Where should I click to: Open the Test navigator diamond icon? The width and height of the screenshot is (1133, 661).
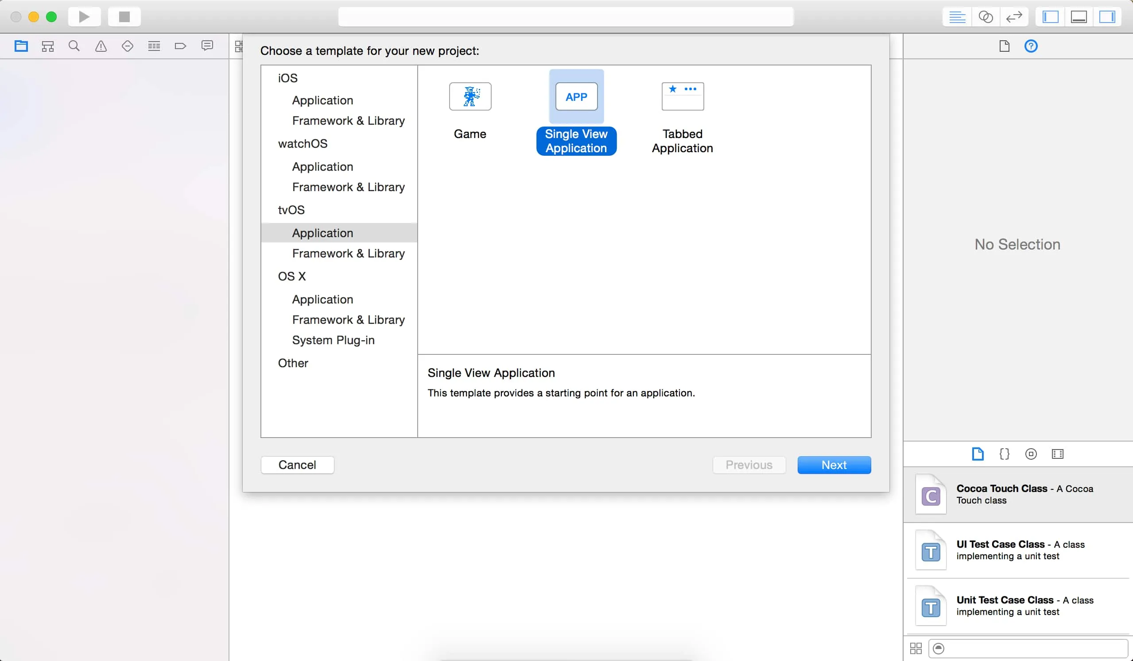click(x=127, y=46)
